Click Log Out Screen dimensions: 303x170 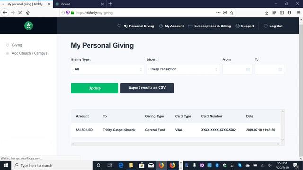tap(273, 26)
